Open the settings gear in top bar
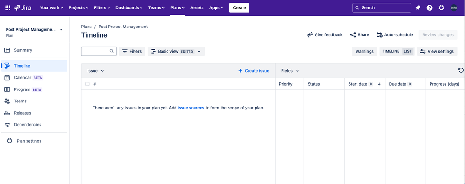The height and width of the screenshot is (184, 465). pyautogui.click(x=441, y=8)
